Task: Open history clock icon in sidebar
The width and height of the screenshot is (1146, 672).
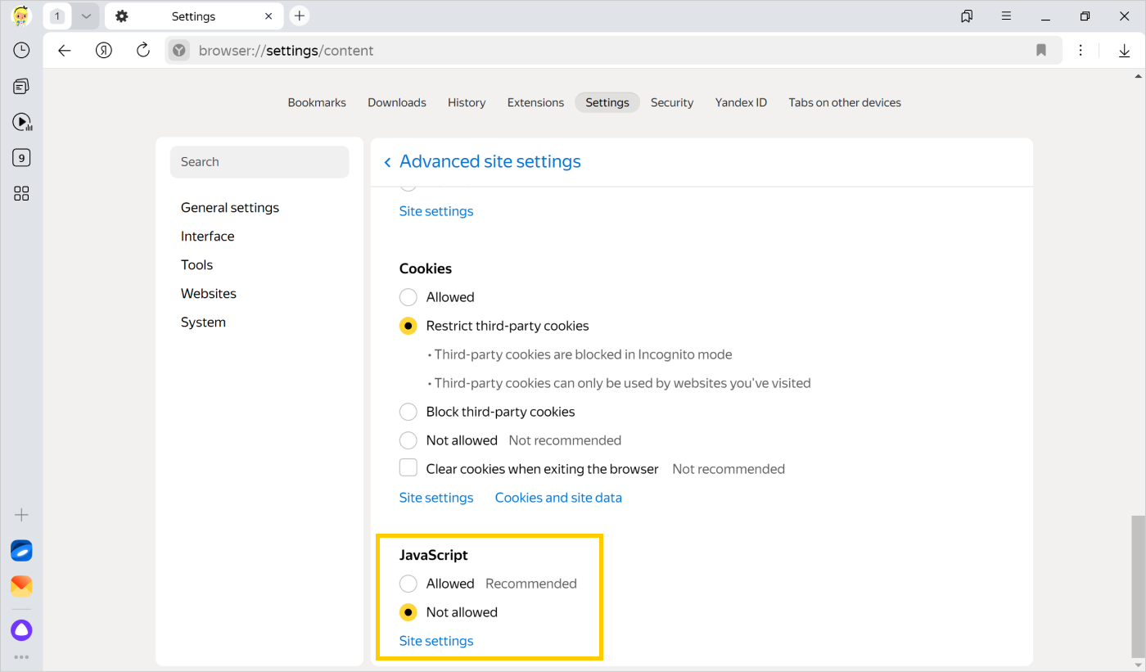Action: pyautogui.click(x=21, y=50)
